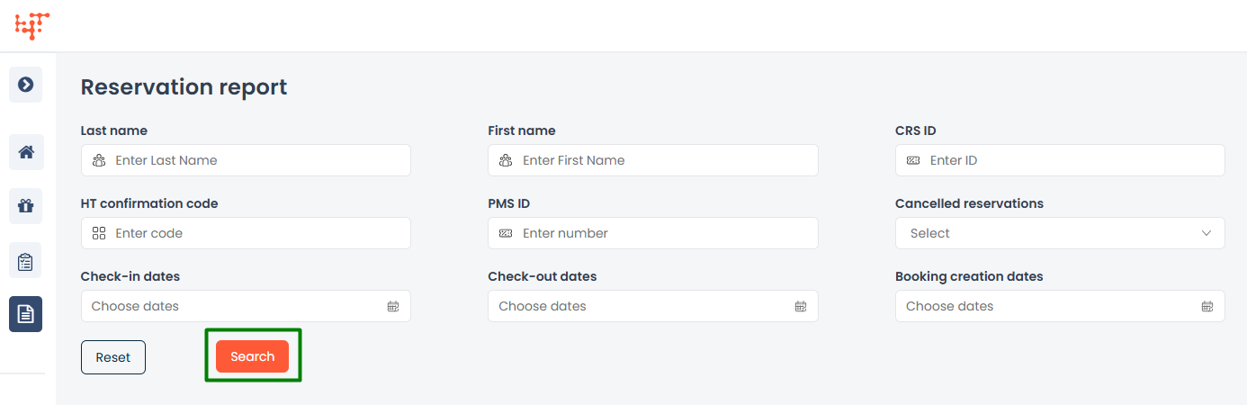
Task: Click the PMS ID number field
Action: coord(664,233)
